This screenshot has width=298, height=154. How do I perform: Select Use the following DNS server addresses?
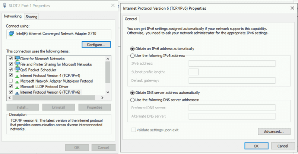point(132,100)
